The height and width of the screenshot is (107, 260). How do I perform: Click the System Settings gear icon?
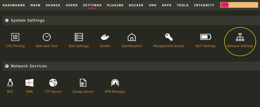7,20
